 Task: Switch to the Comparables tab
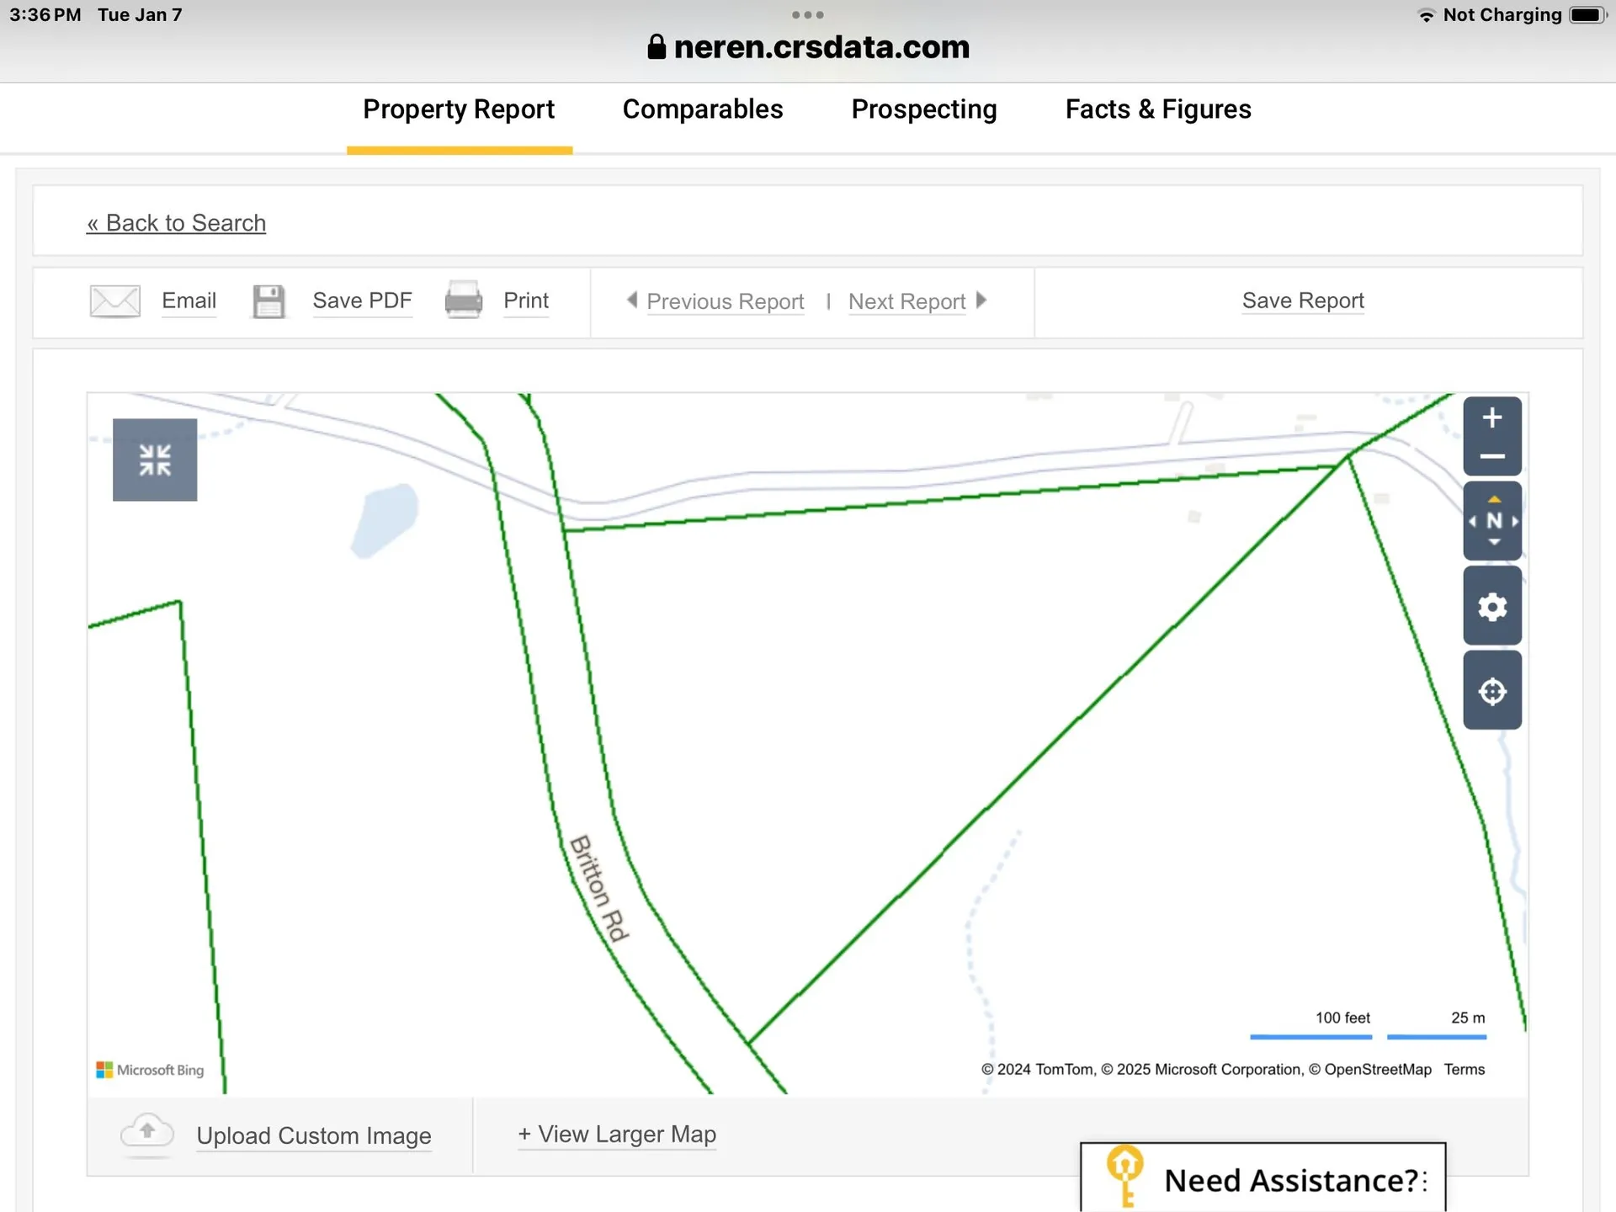click(702, 109)
